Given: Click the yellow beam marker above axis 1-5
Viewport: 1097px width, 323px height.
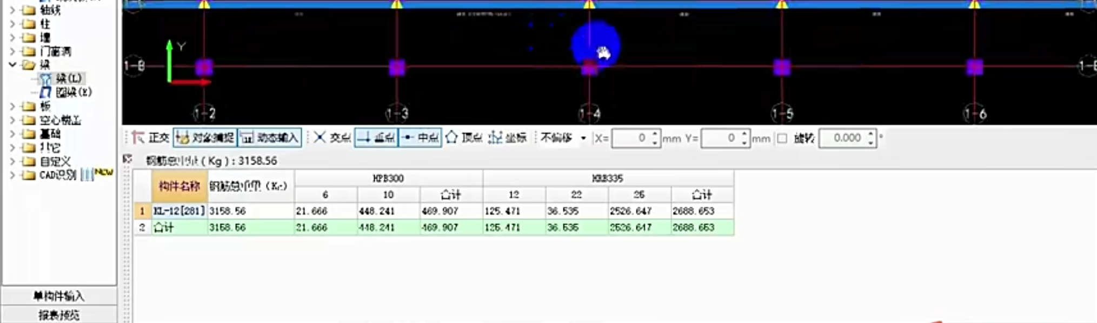Looking at the screenshot, I should pos(782,4).
